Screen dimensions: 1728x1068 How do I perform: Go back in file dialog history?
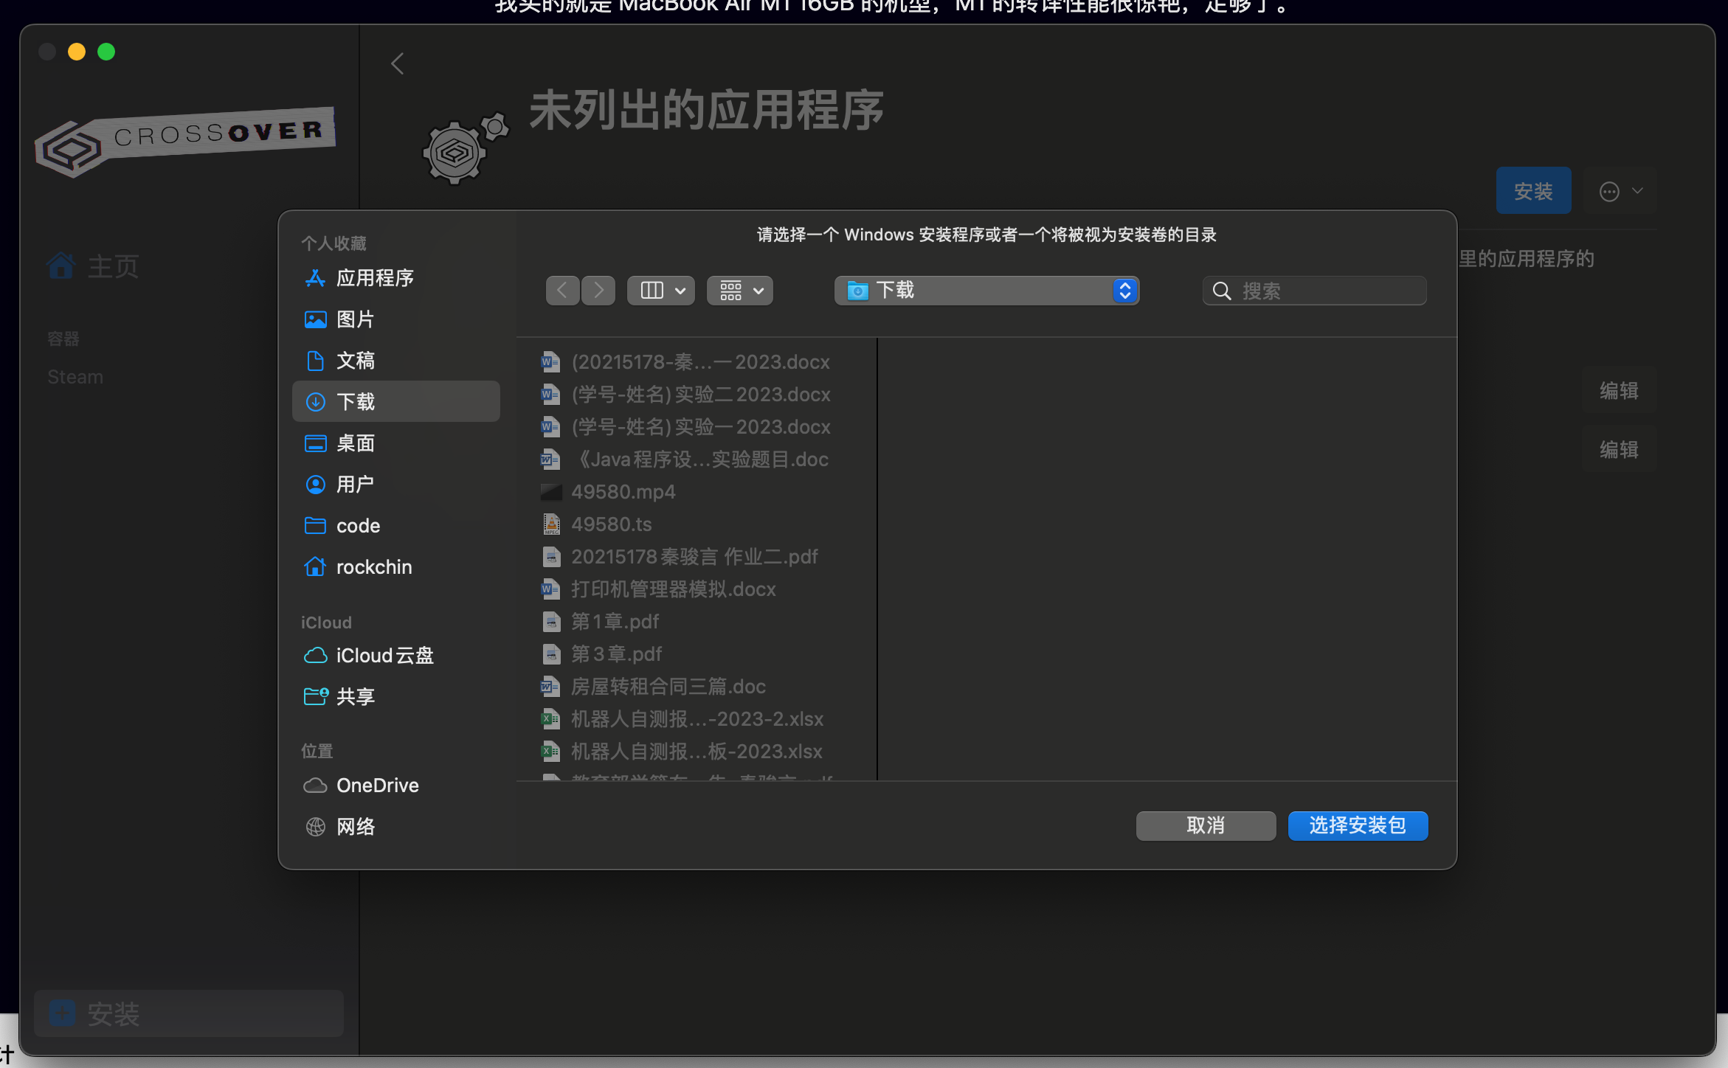click(562, 291)
